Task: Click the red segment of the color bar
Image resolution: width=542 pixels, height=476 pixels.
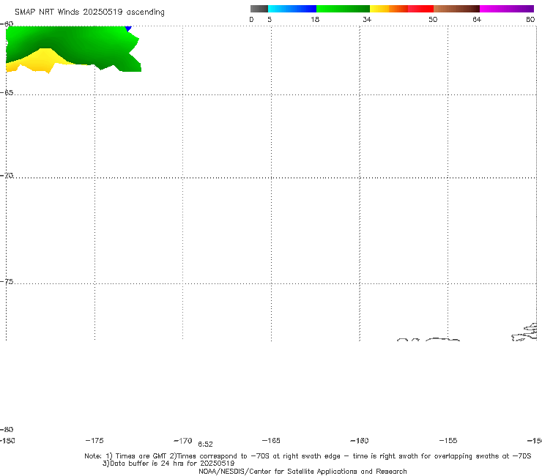Action: (x=420, y=9)
